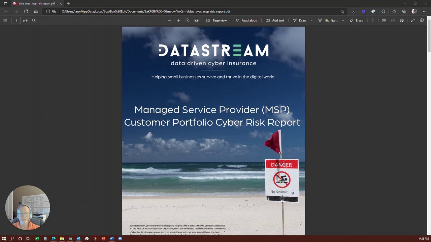Screen dimensions: 431x242
Task: Activate the Draw tool
Action: coord(299,21)
